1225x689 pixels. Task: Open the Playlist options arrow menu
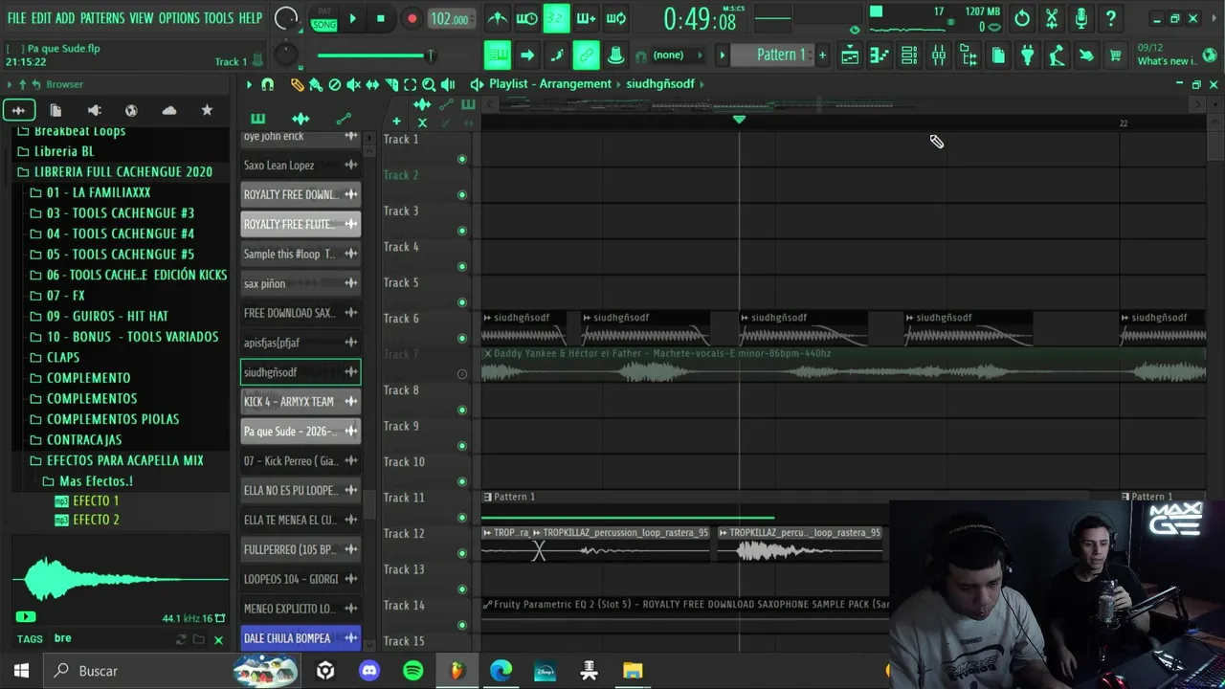click(249, 84)
